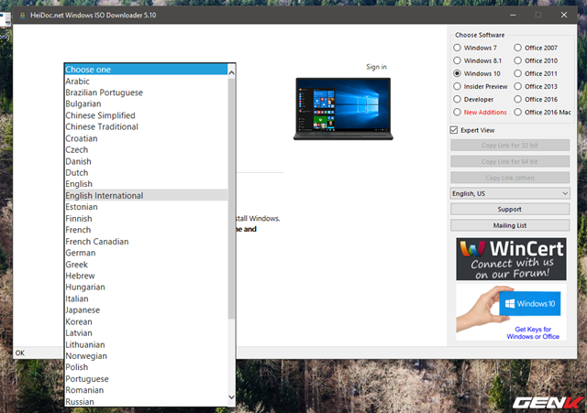Click the Sign in link
The width and height of the screenshot is (587, 413).
[x=376, y=67]
